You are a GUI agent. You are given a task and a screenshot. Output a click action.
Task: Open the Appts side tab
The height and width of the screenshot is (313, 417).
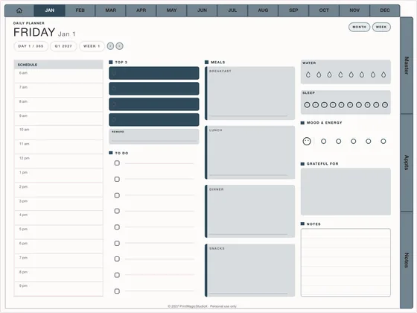click(407, 162)
